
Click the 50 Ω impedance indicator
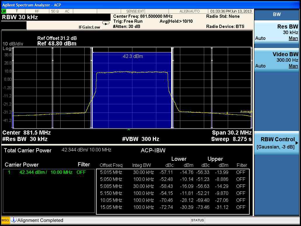pos(55,11)
